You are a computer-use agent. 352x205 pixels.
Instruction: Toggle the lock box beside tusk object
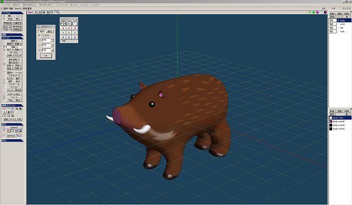tap(335, 32)
